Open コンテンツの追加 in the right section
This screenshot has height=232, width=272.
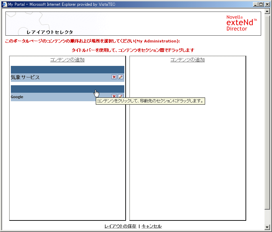coord(187,60)
